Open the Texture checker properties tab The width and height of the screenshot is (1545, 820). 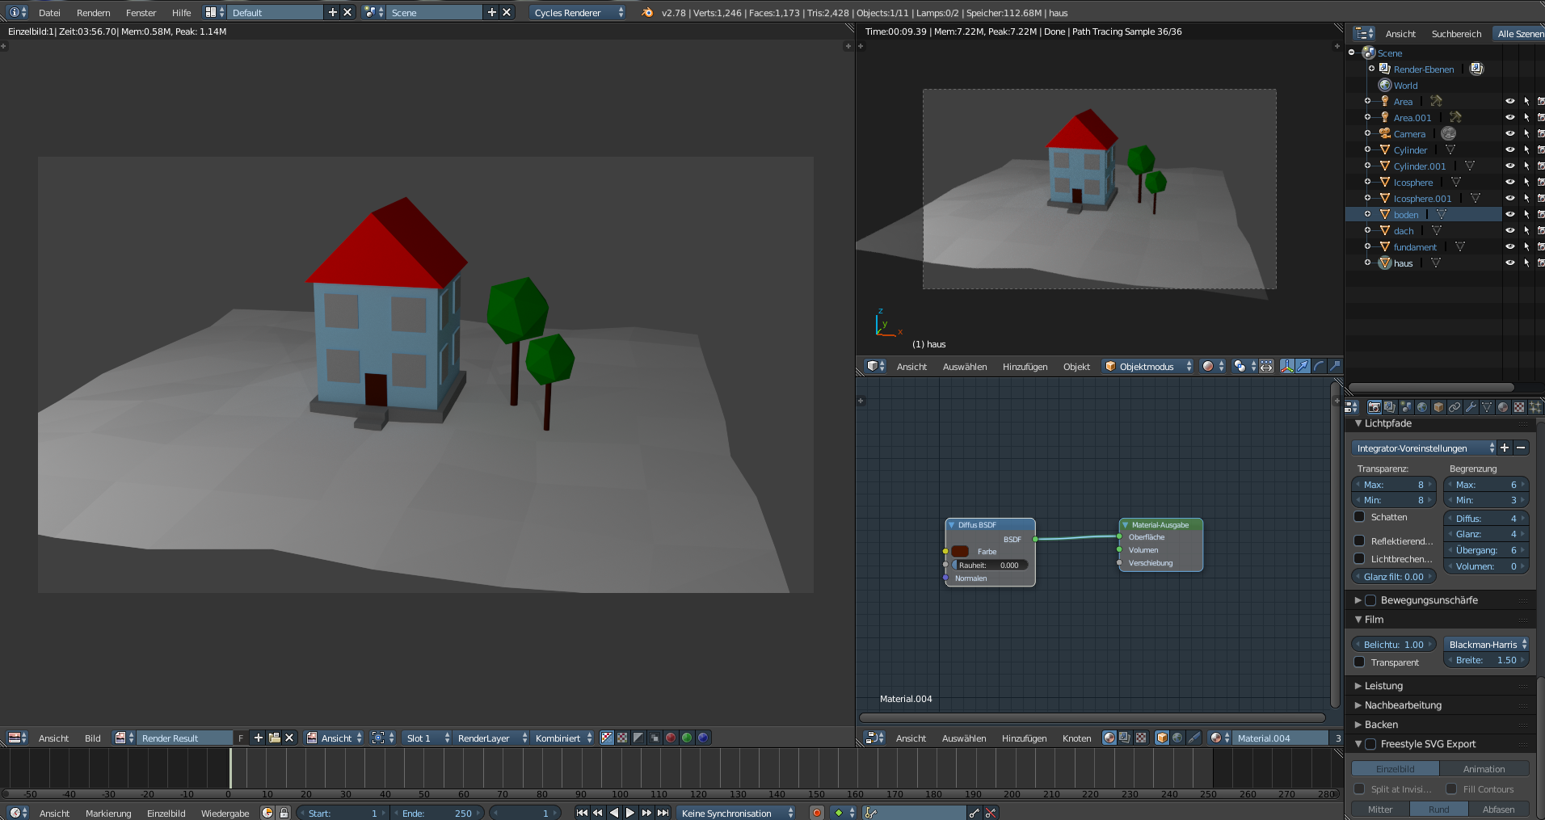tap(1518, 407)
